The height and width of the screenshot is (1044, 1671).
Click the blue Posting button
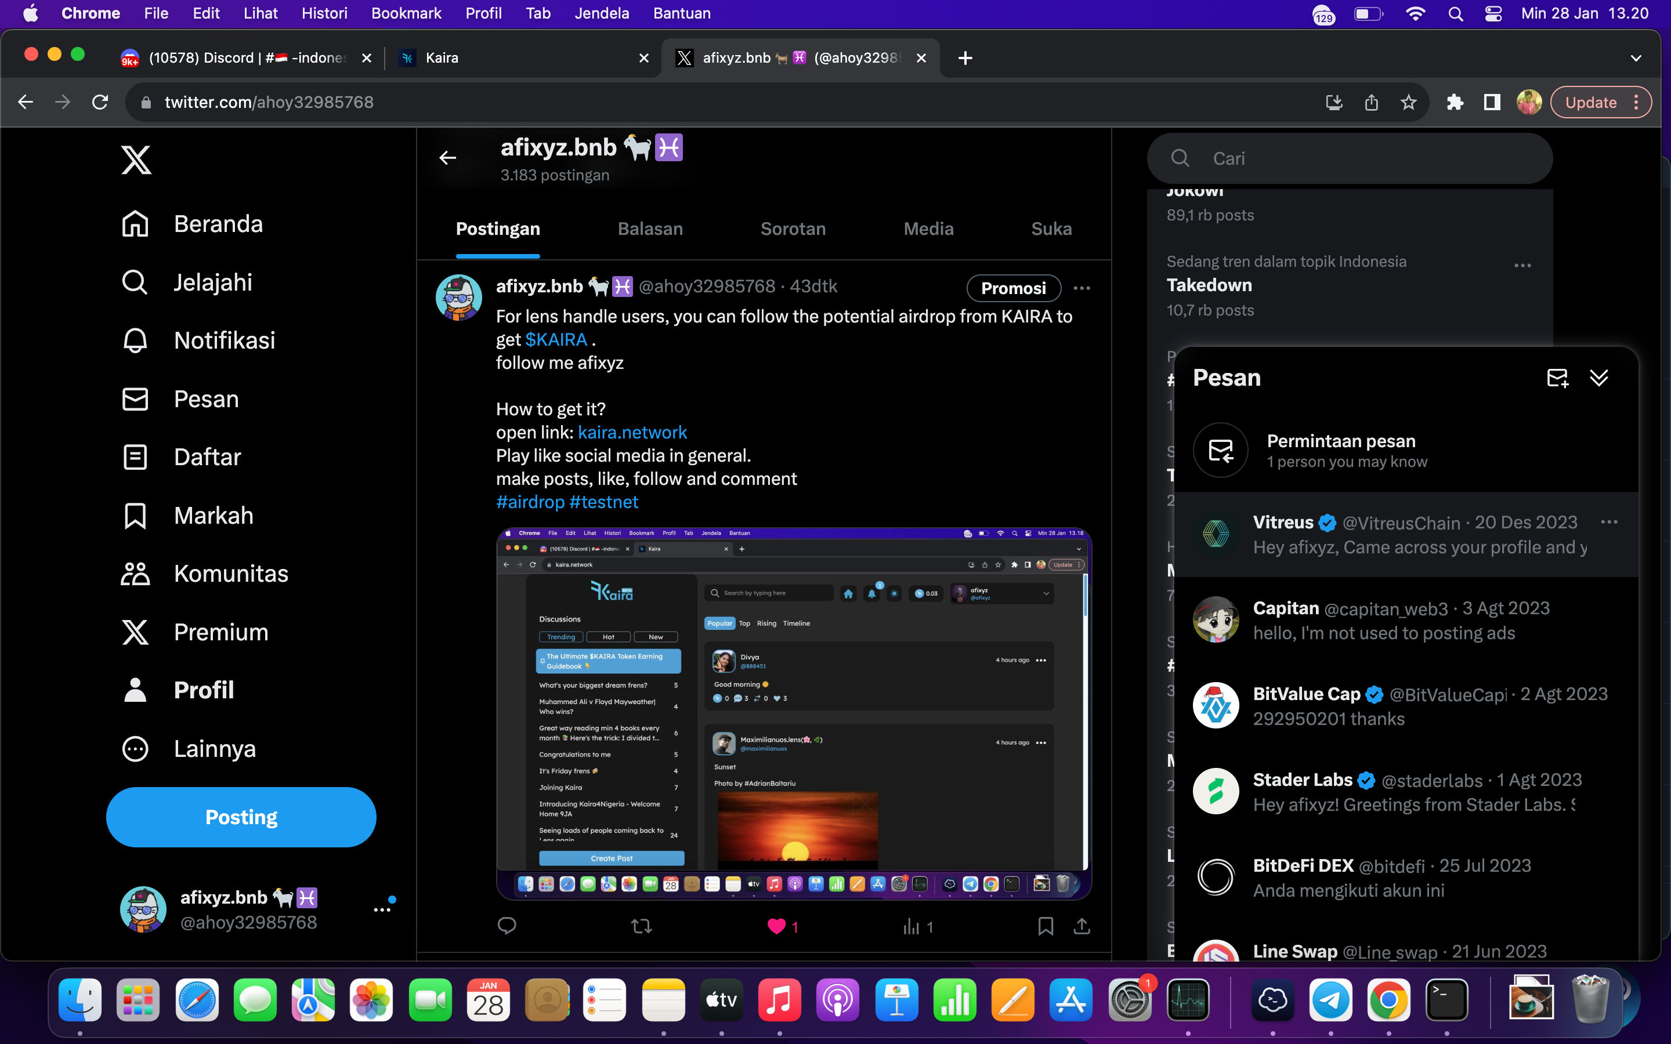241,817
